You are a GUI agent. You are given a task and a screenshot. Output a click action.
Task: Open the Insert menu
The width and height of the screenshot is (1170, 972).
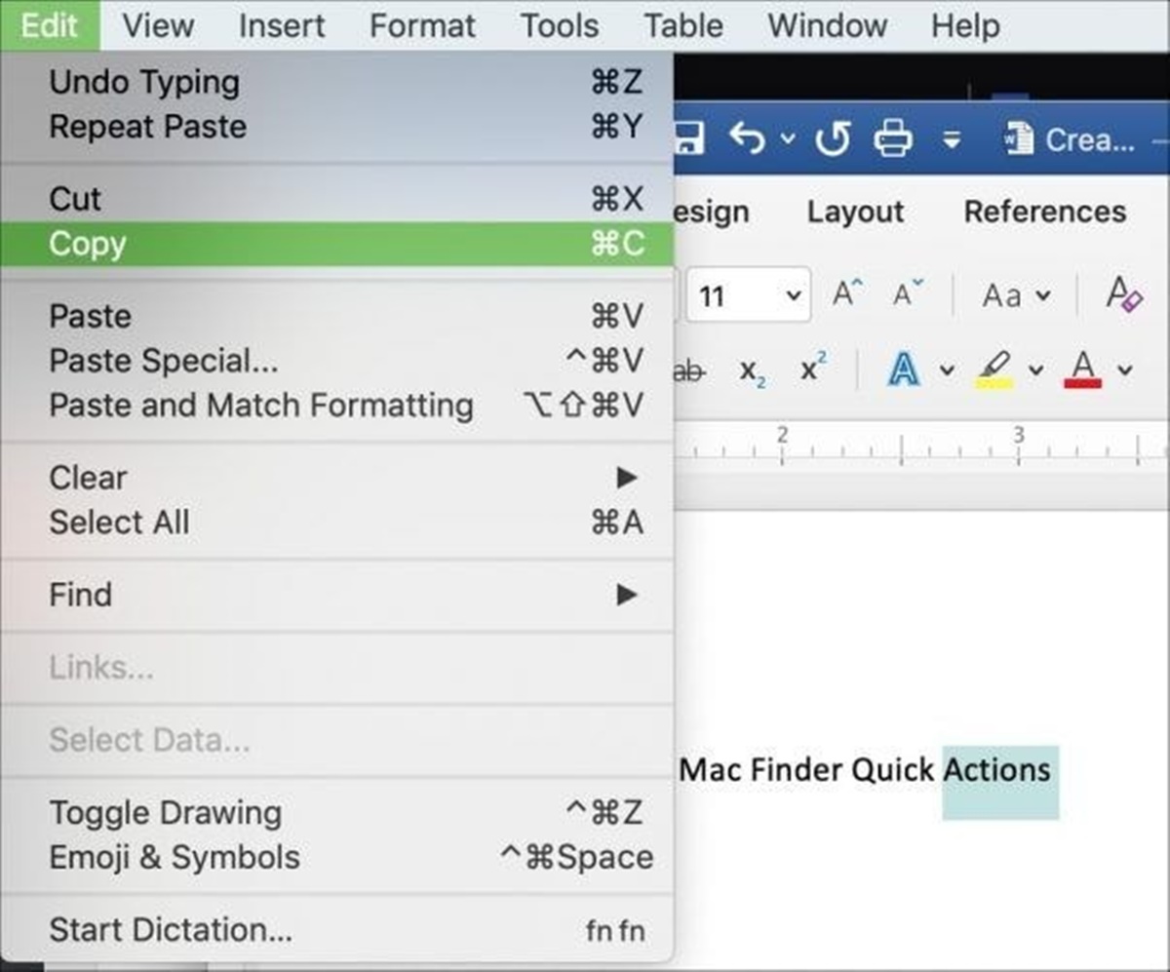282,25
